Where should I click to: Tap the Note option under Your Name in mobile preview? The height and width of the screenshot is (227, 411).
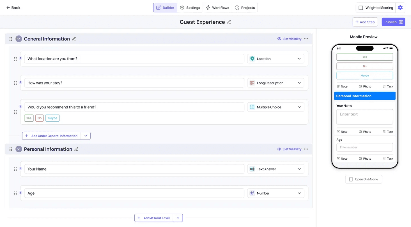click(342, 132)
